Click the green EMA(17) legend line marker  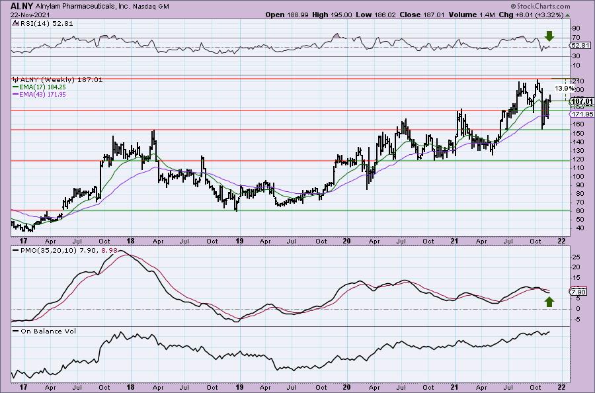pyautogui.click(x=16, y=87)
